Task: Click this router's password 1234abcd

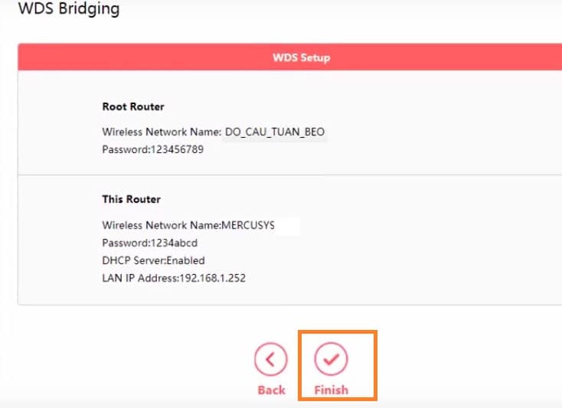Action: pyautogui.click(x=175, y=243)
